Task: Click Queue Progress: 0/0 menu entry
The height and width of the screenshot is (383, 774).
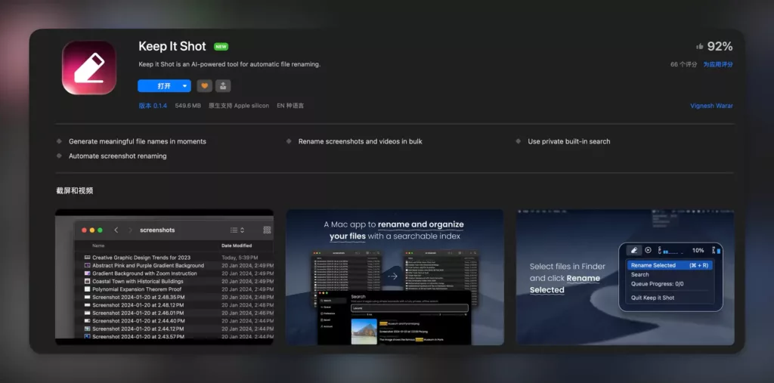Action: (x=656, y=284)
